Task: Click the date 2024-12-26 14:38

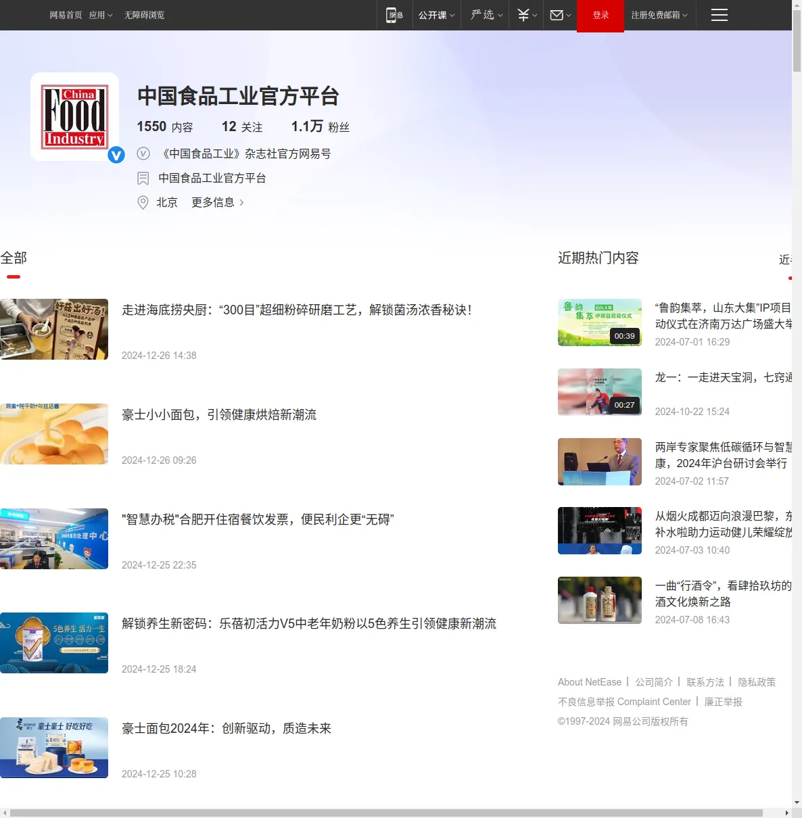Action: coord(159,356)
